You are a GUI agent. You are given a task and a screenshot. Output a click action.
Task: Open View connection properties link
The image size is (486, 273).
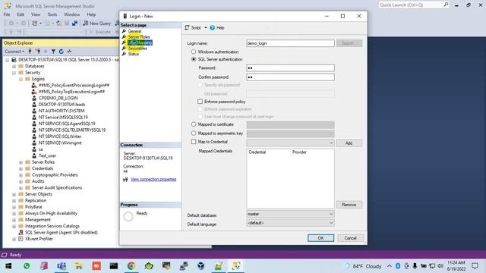153,179
